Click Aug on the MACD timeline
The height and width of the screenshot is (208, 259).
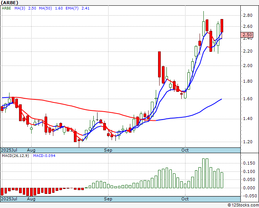coord(31,199)
